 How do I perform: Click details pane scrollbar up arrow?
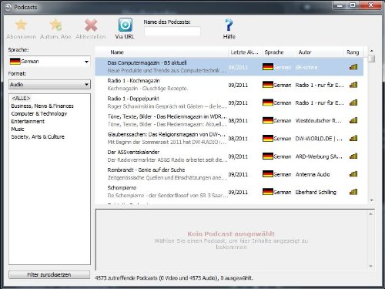[x=371, y=213]
